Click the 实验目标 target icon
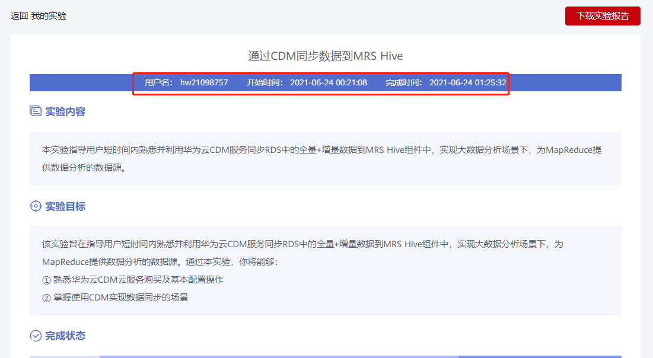 [x=36, y=206]
